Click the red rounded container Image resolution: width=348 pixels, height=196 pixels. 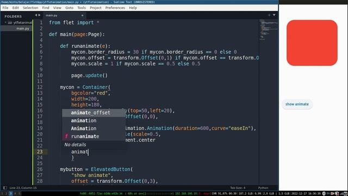coord(312,43)
